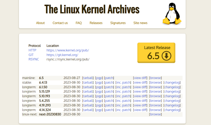Select the version text 5.15.129

44,92
